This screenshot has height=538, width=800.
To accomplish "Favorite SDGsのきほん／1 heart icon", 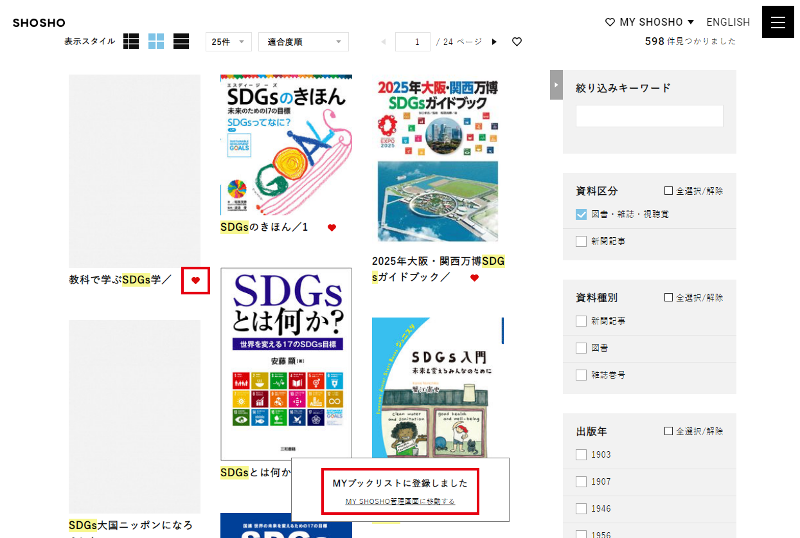I will [332, 228].
